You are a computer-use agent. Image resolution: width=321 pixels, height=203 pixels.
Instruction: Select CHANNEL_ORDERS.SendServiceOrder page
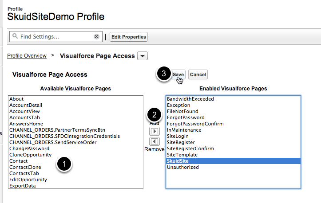(x=52, y=142)
